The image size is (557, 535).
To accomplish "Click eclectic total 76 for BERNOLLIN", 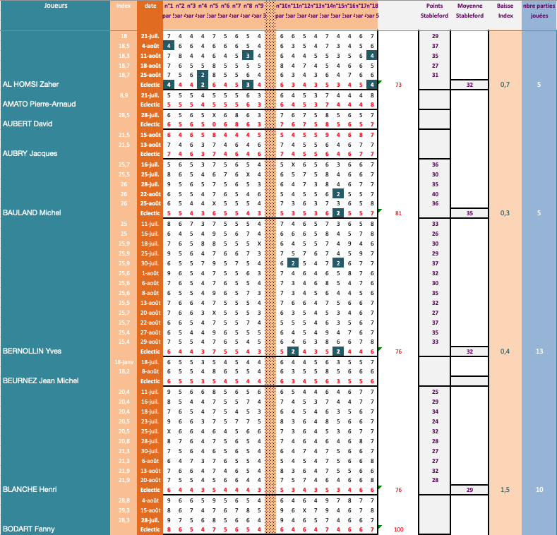I will 398,351.
